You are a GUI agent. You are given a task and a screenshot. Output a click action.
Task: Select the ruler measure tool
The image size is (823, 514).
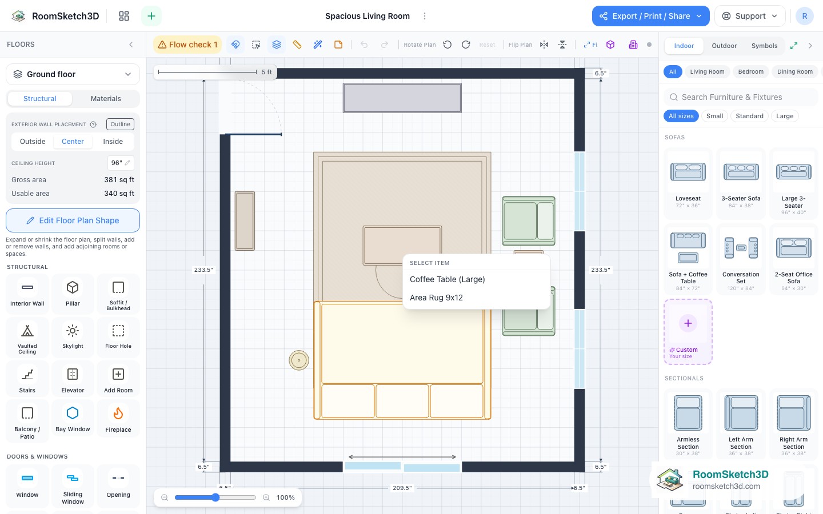coord(297,45)
